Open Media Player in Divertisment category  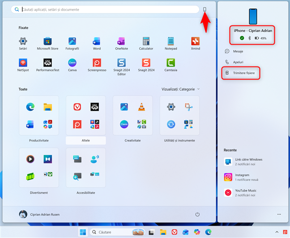(x=30, y=159)
